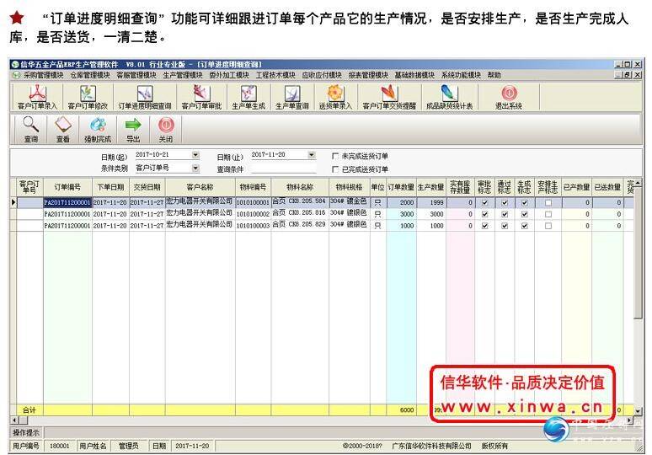
Task: Toggle 生成标志 checkbox for material 1010100003
Action: coord(524,226)
